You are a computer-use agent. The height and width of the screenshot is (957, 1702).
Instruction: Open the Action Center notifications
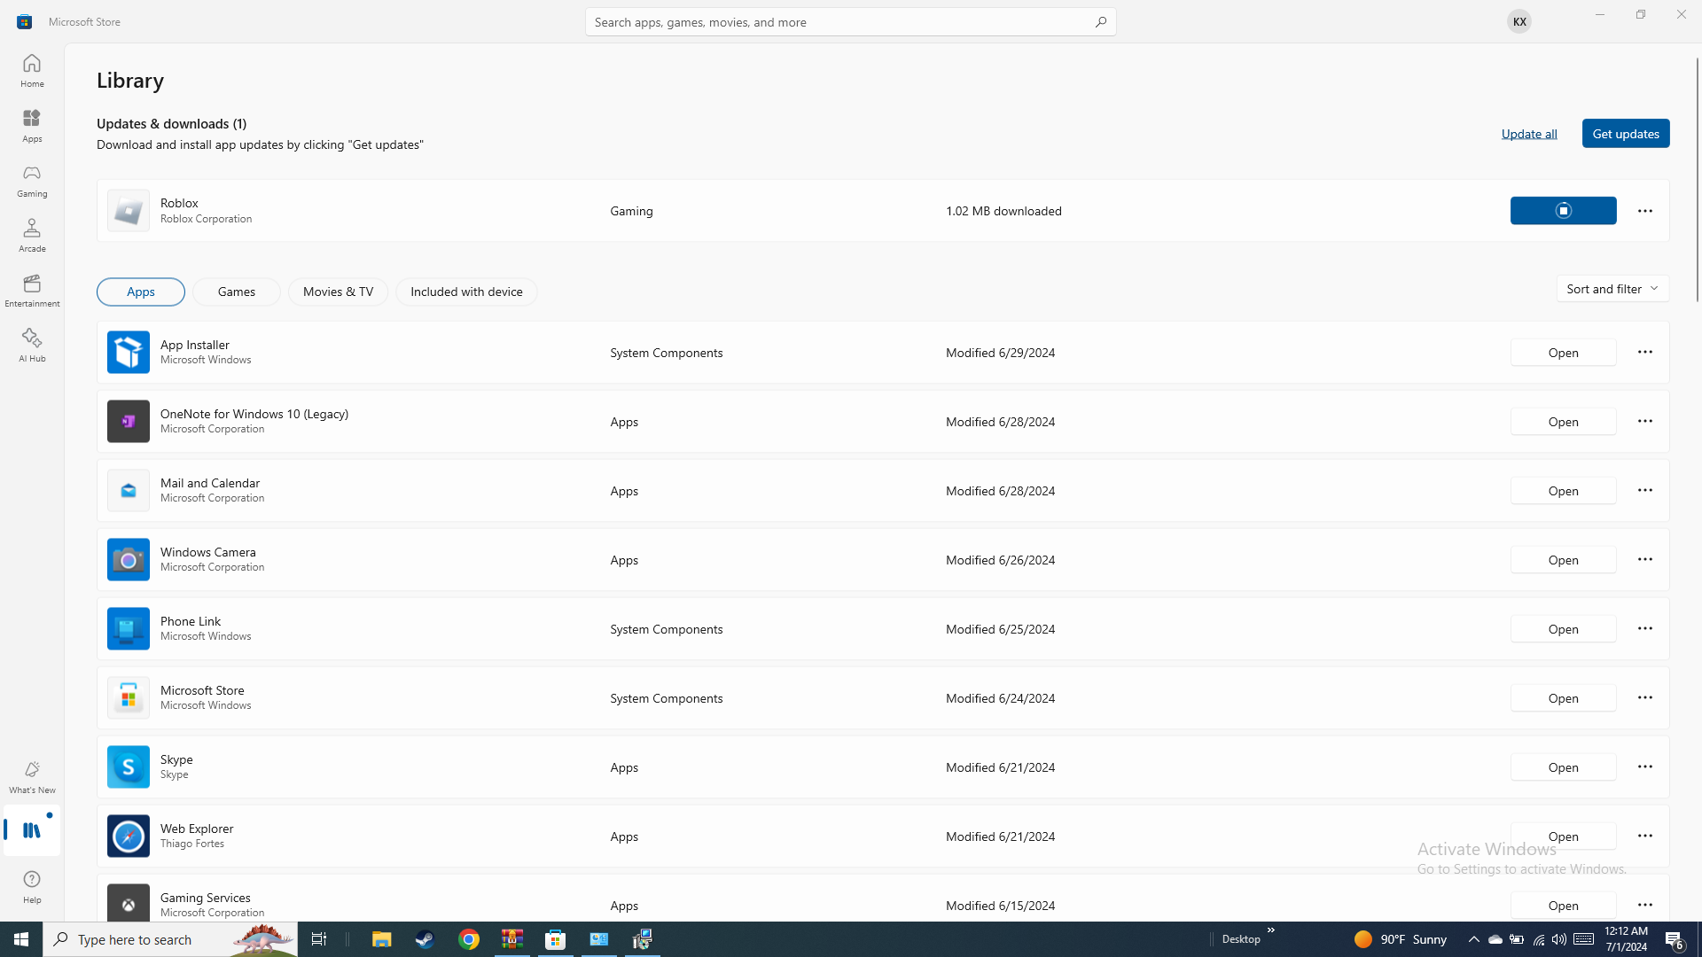pos(1675,939)
